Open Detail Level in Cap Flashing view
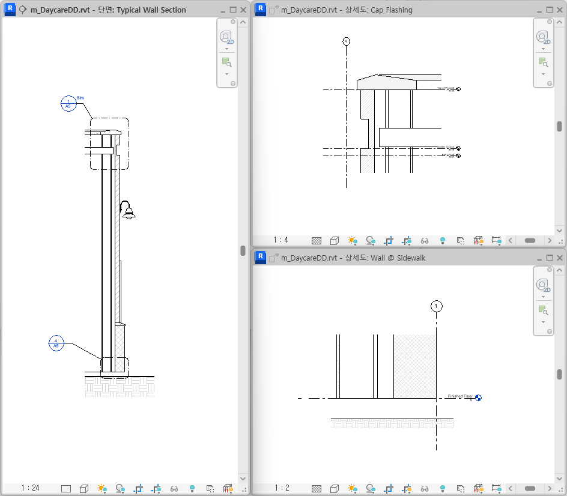The width and height of the screenshot is (567, 496). (317, 241)
